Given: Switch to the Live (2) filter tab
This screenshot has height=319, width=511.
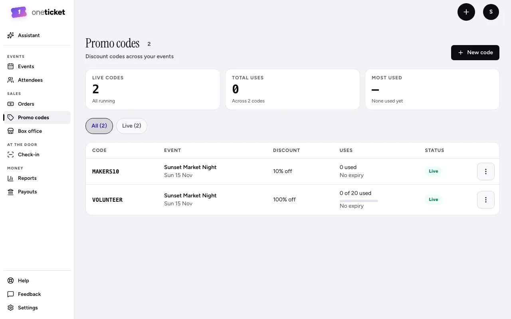Looking at the screenshot, I should coord(132,126).
